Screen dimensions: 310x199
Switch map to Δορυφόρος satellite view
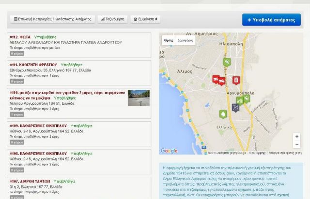185,41
